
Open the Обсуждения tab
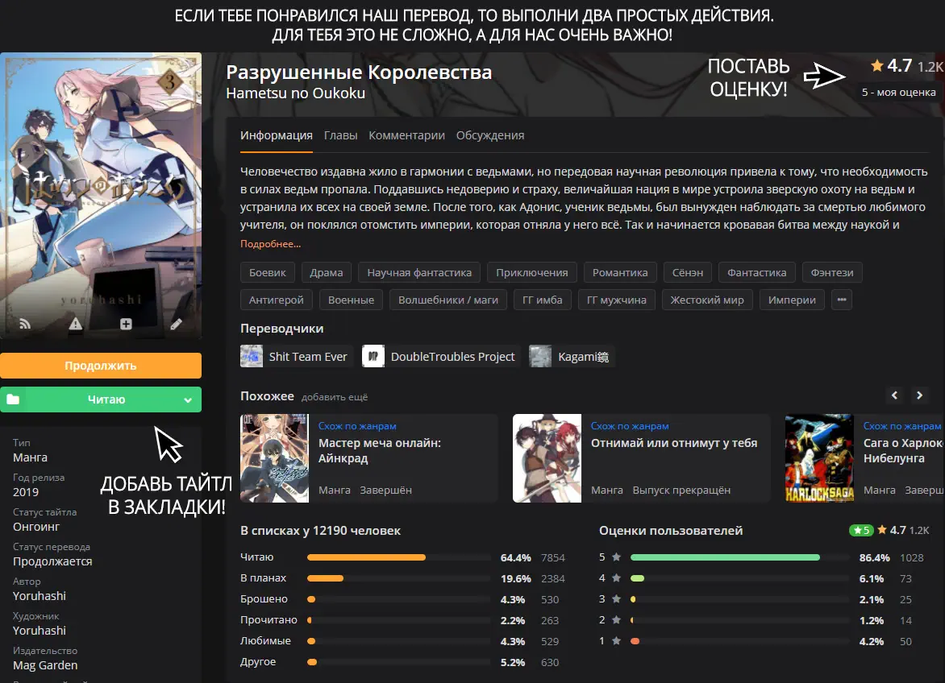pyautogui.click(x=490, y=135)
